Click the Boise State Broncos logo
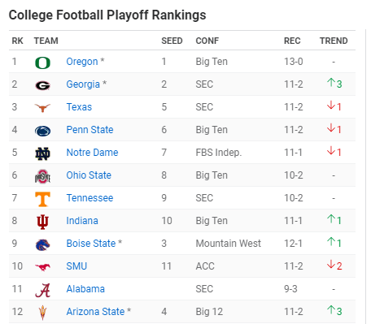Image resolution: width=371 pixels, height=324 pixels. click(x=42, y=244)
